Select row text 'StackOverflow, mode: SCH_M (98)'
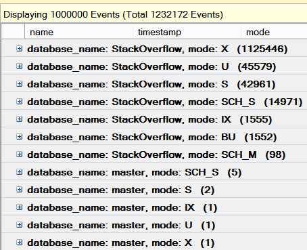307x250 pixels. 199,154
